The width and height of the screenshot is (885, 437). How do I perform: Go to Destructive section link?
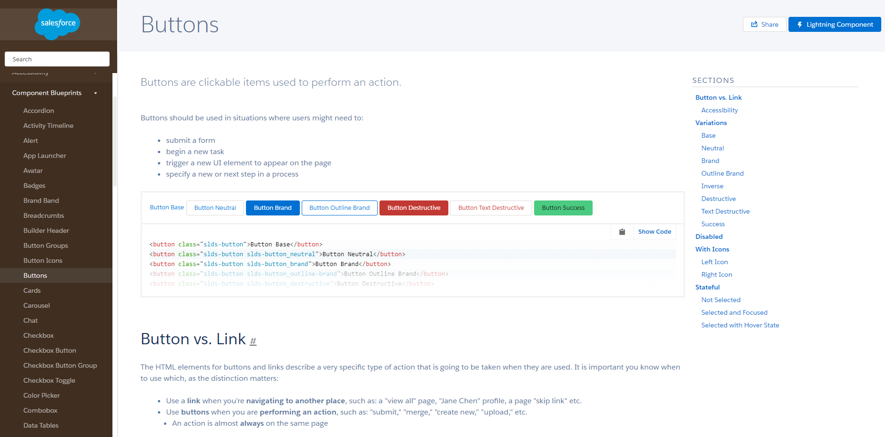[718, 199]
